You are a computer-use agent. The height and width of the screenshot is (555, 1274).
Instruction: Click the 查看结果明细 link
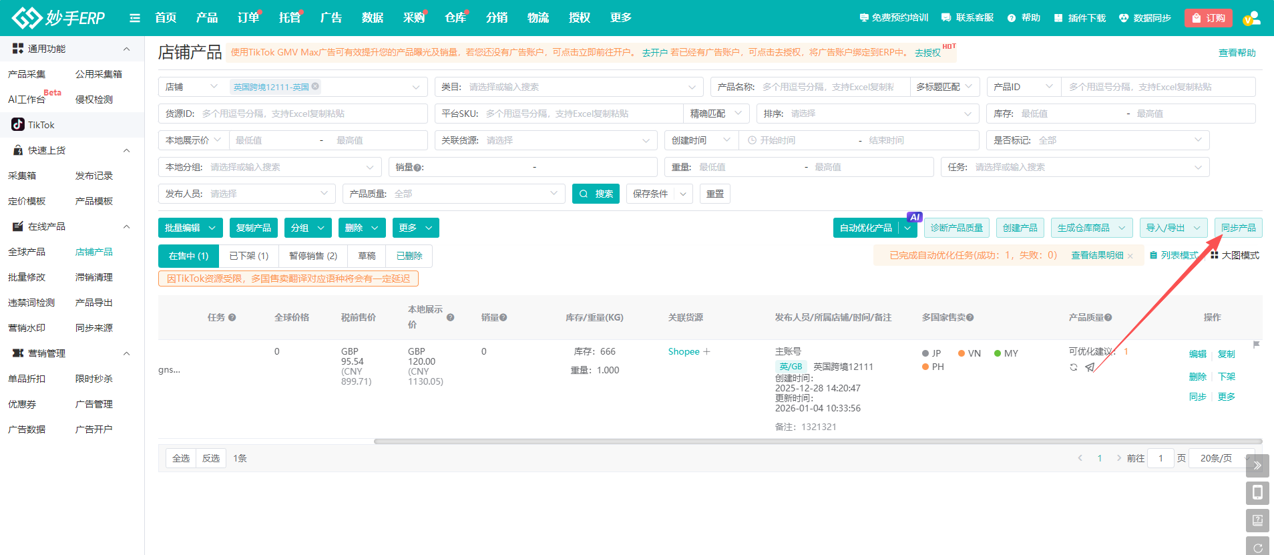(1097, 255)
